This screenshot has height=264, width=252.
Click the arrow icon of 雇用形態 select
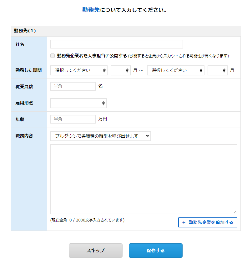click(103, 103)
